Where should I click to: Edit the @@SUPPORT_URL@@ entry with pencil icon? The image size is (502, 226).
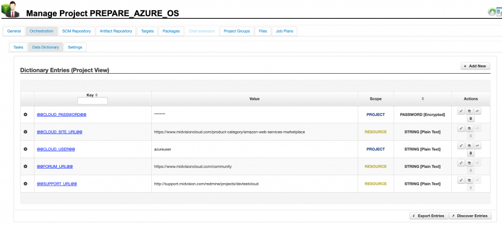[461, 180]
